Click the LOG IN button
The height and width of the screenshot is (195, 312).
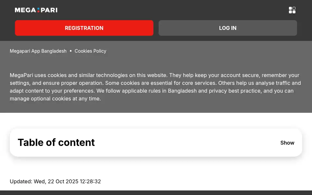click(228, 28)
